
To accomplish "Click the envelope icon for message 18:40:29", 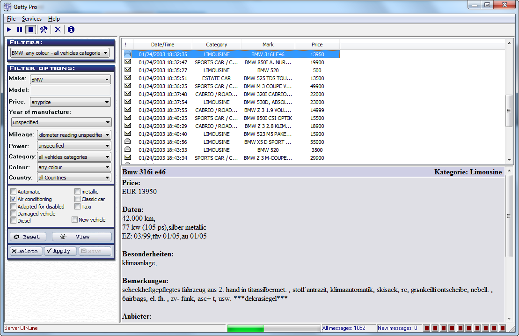I will click(x=127, y=126).
